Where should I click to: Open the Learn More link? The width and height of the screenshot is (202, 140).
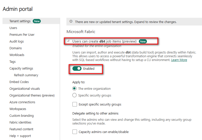(179, 60)
